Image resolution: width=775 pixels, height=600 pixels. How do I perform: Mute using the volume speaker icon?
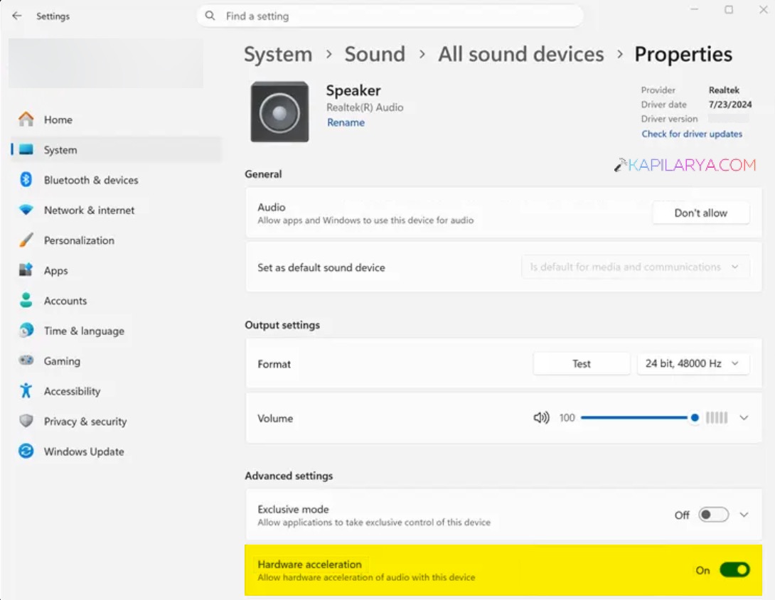541,417
